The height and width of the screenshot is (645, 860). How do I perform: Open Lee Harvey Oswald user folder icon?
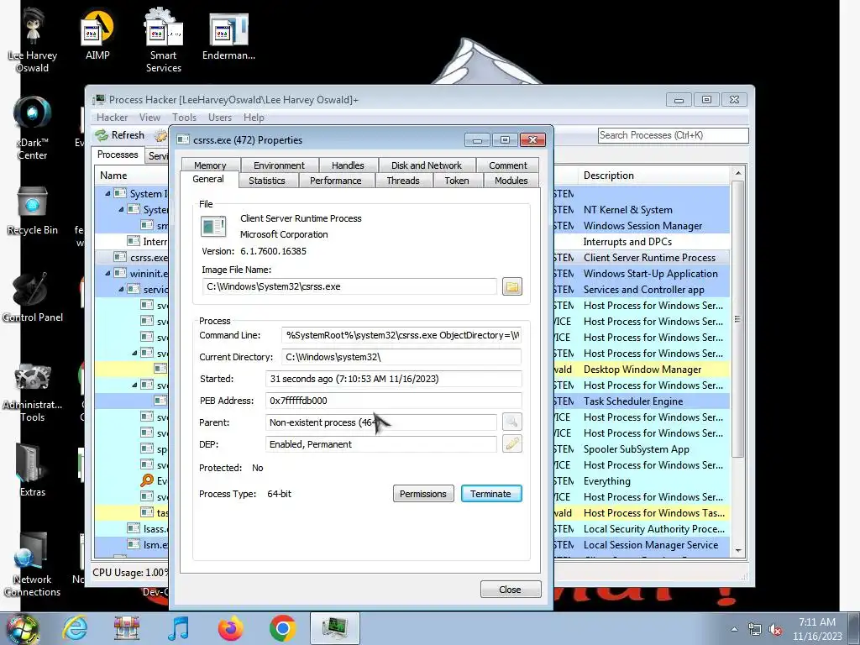coord(33,39)
